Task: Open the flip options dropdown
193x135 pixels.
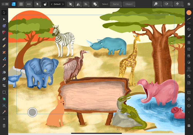Action: coord(78,4)
